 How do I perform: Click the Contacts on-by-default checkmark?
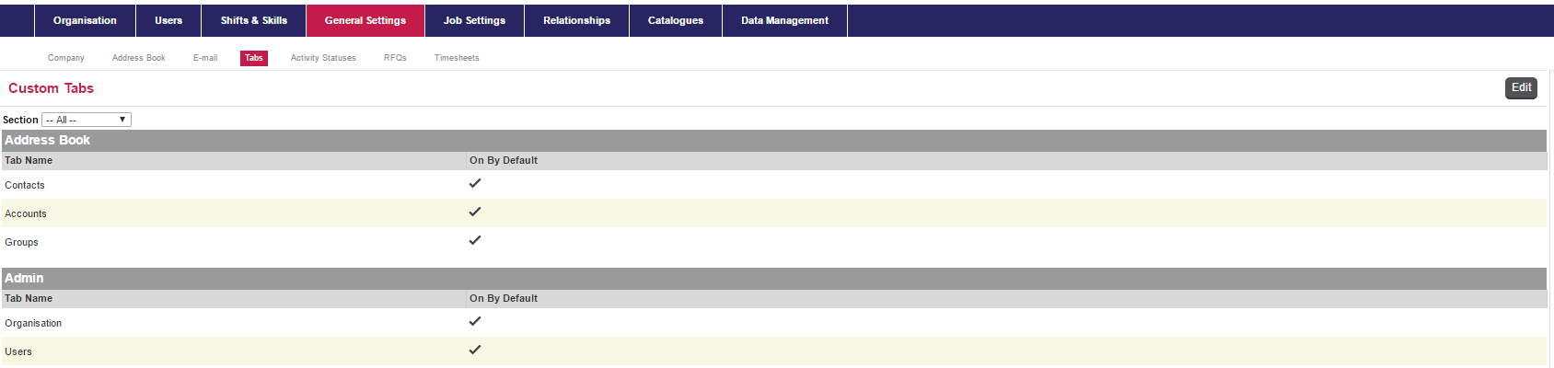pyautogui.click(x=475, y=183)
